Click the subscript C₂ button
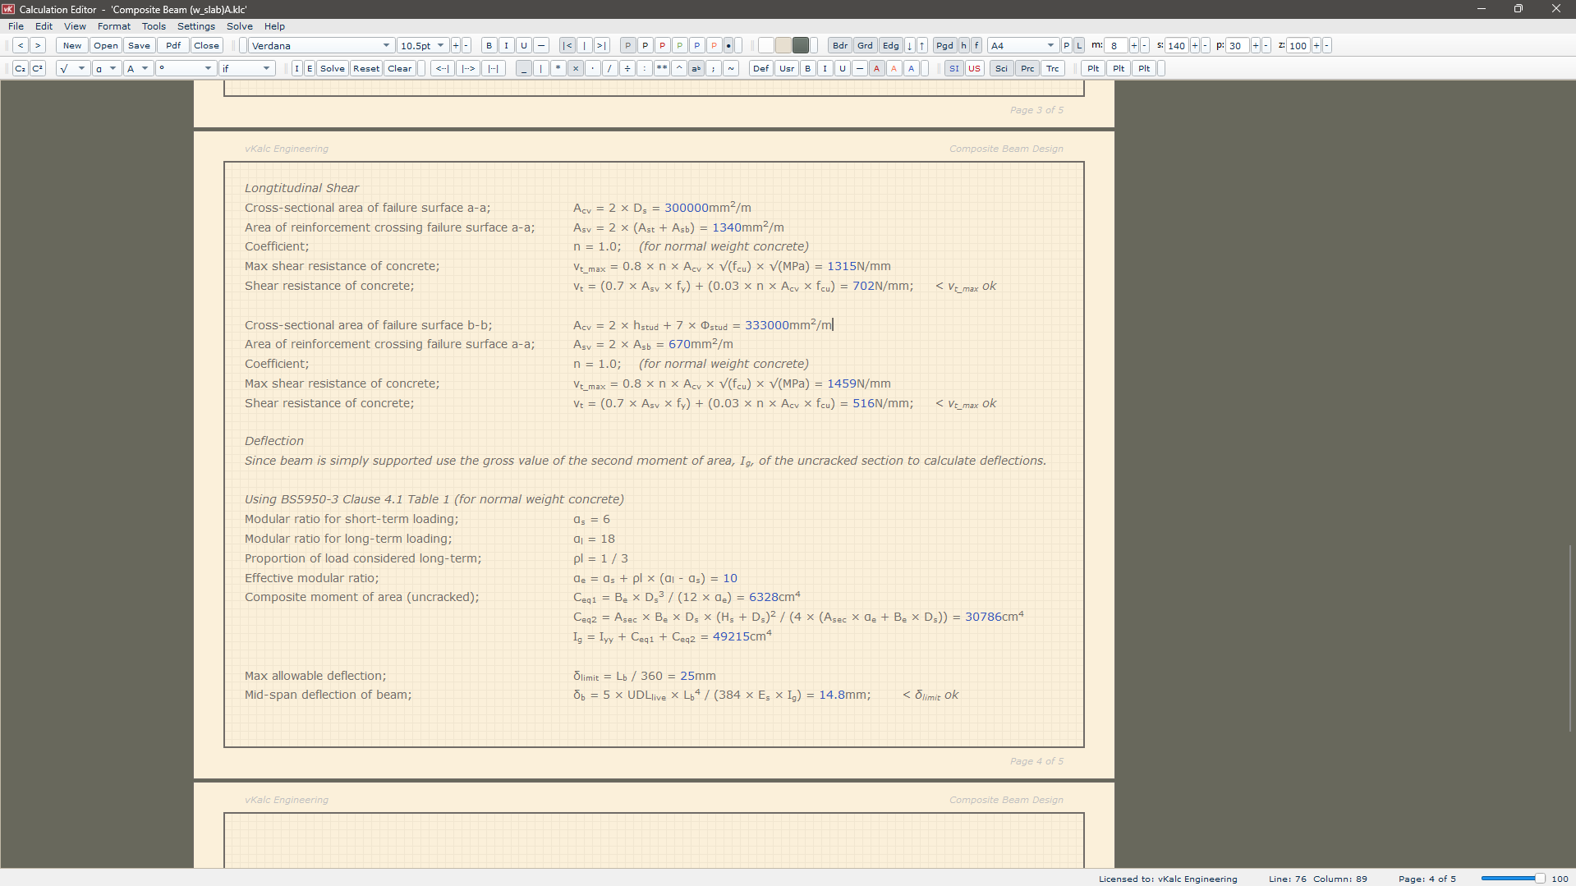 [x=21, y=69]
